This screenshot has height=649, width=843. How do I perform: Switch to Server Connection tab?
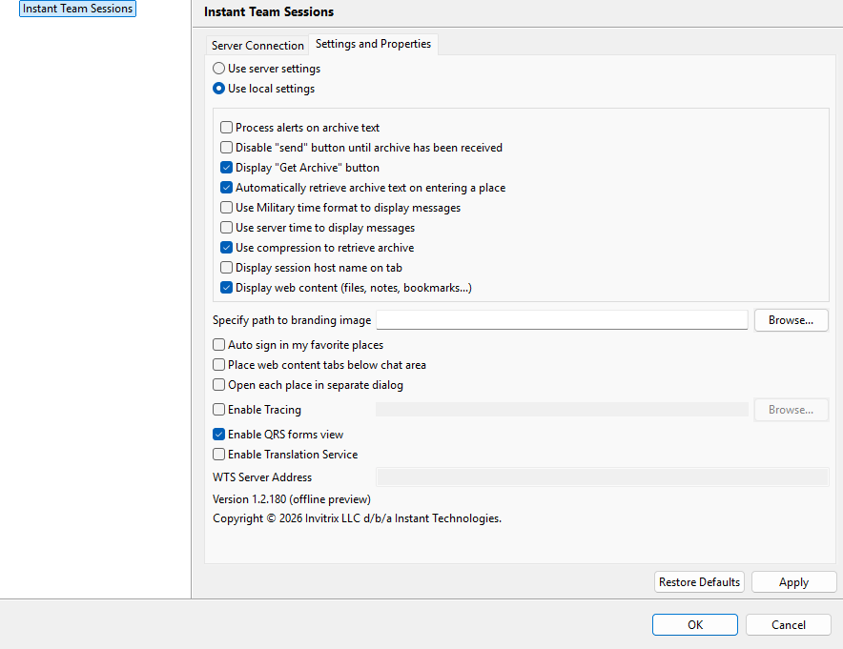(257, 46)
